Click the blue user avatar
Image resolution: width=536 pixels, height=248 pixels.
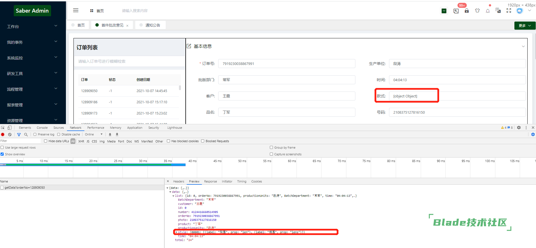(x=520, y=11)
